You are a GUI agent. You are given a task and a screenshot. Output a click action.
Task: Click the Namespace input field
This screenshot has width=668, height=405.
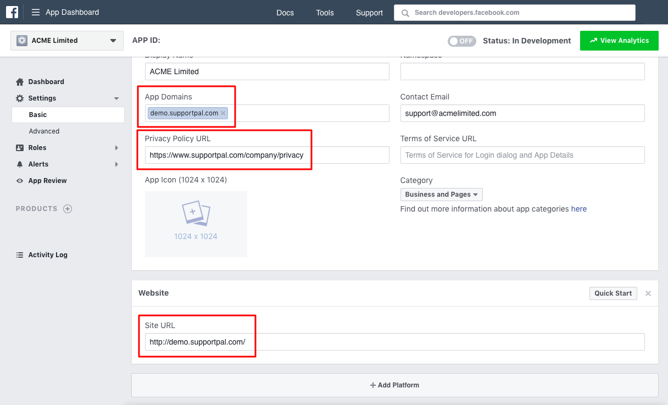point(522,71)
